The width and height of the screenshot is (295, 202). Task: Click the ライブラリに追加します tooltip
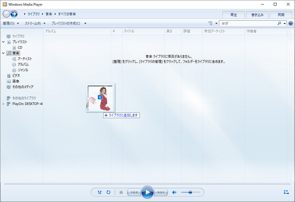(121, 115)
